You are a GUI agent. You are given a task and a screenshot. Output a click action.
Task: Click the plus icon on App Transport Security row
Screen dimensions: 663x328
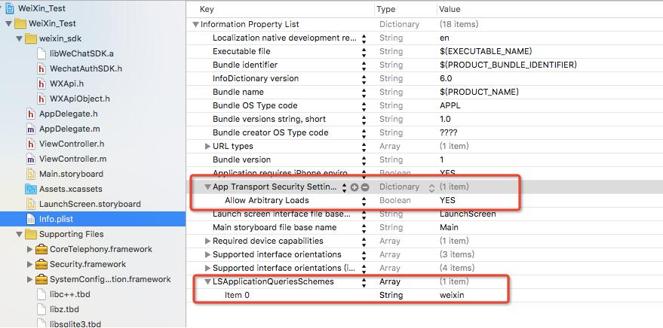[355, 187]
